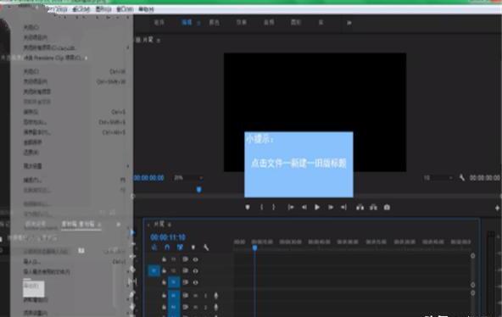Add a marker from timeline header

pos(193,247)
